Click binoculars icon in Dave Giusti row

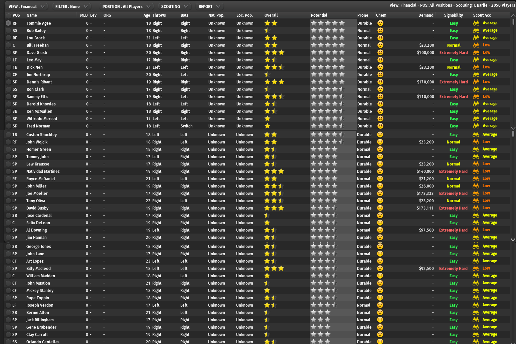tap(476, 53)
